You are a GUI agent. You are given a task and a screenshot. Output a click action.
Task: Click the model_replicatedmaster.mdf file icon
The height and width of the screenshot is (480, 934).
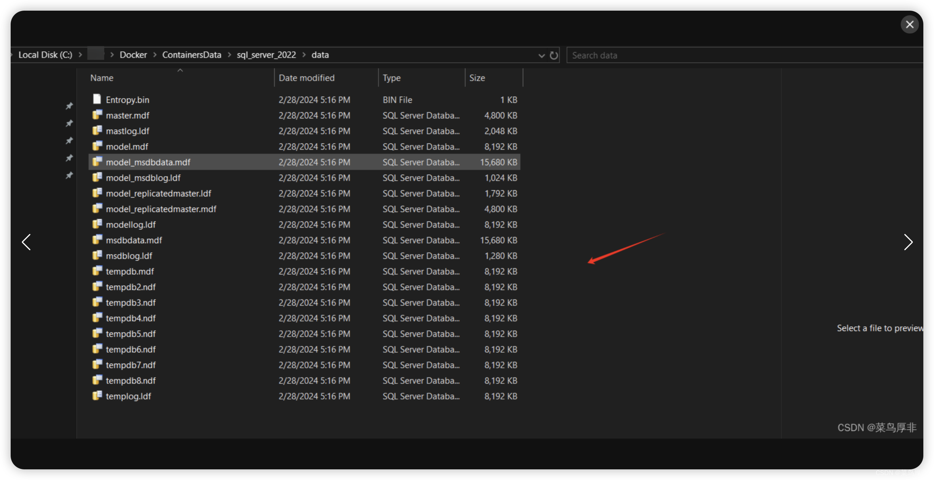click(97, 208)
